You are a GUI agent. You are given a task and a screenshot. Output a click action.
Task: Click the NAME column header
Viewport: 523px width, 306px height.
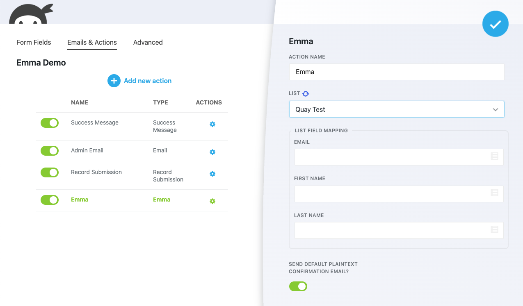click(x=80, y=102)
